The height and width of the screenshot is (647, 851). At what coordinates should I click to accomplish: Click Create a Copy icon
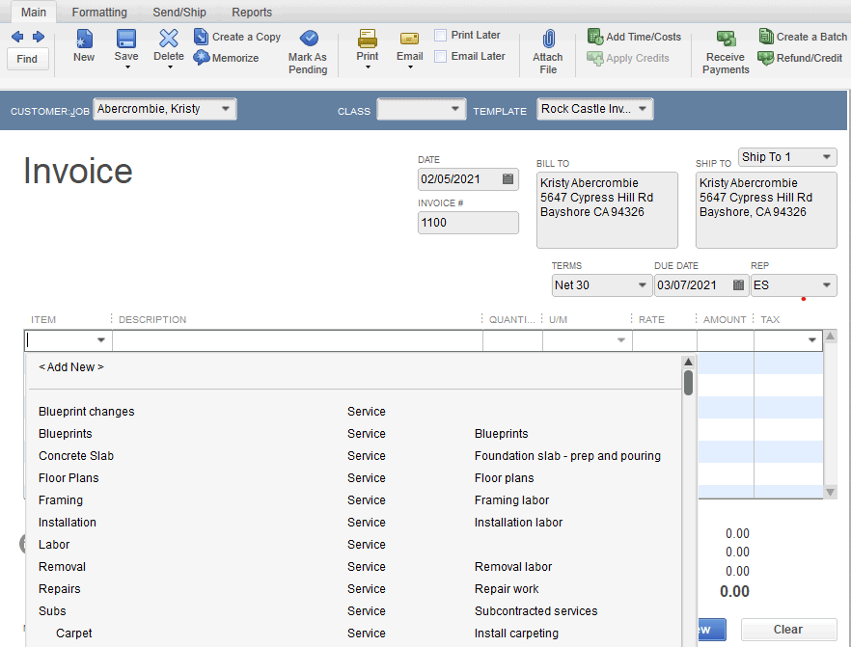pos(201,37)
